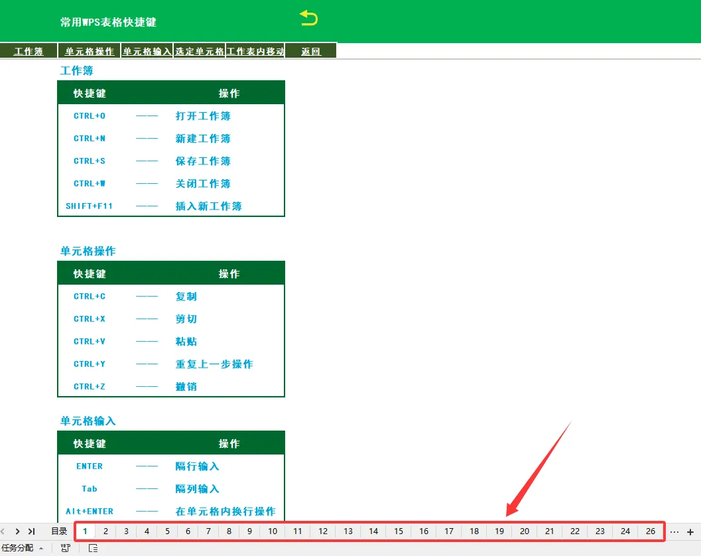Switch to sheet tab 12
This screenshot has width=701, height=556.
tap(323, 531)
